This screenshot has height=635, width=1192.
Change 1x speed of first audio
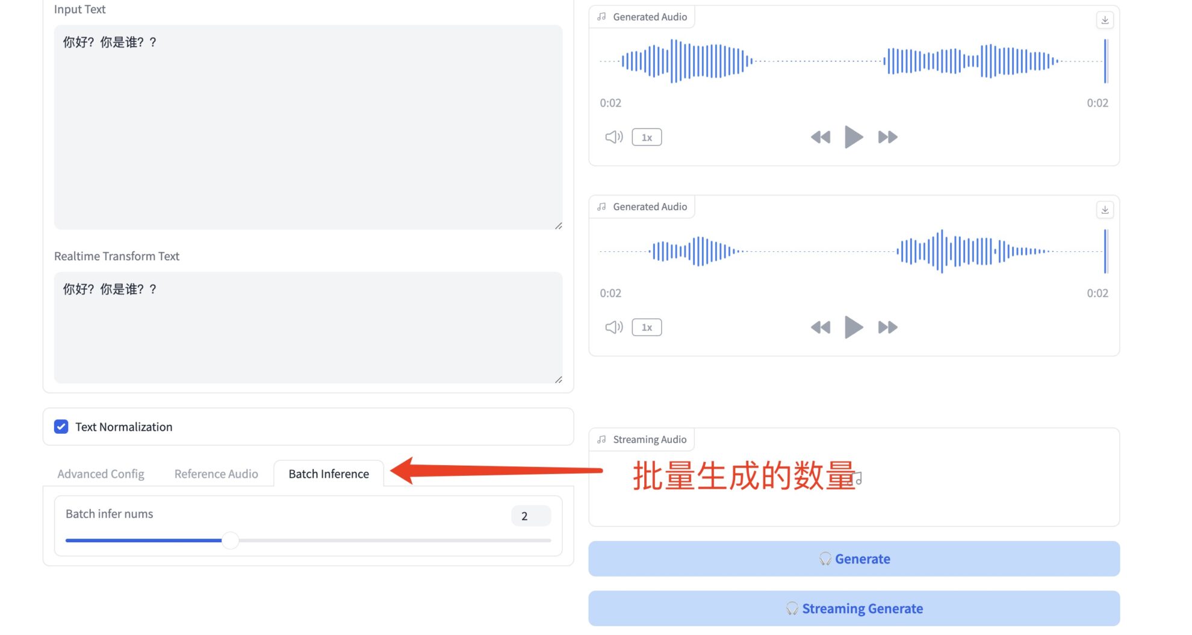(x=647, y=137)
